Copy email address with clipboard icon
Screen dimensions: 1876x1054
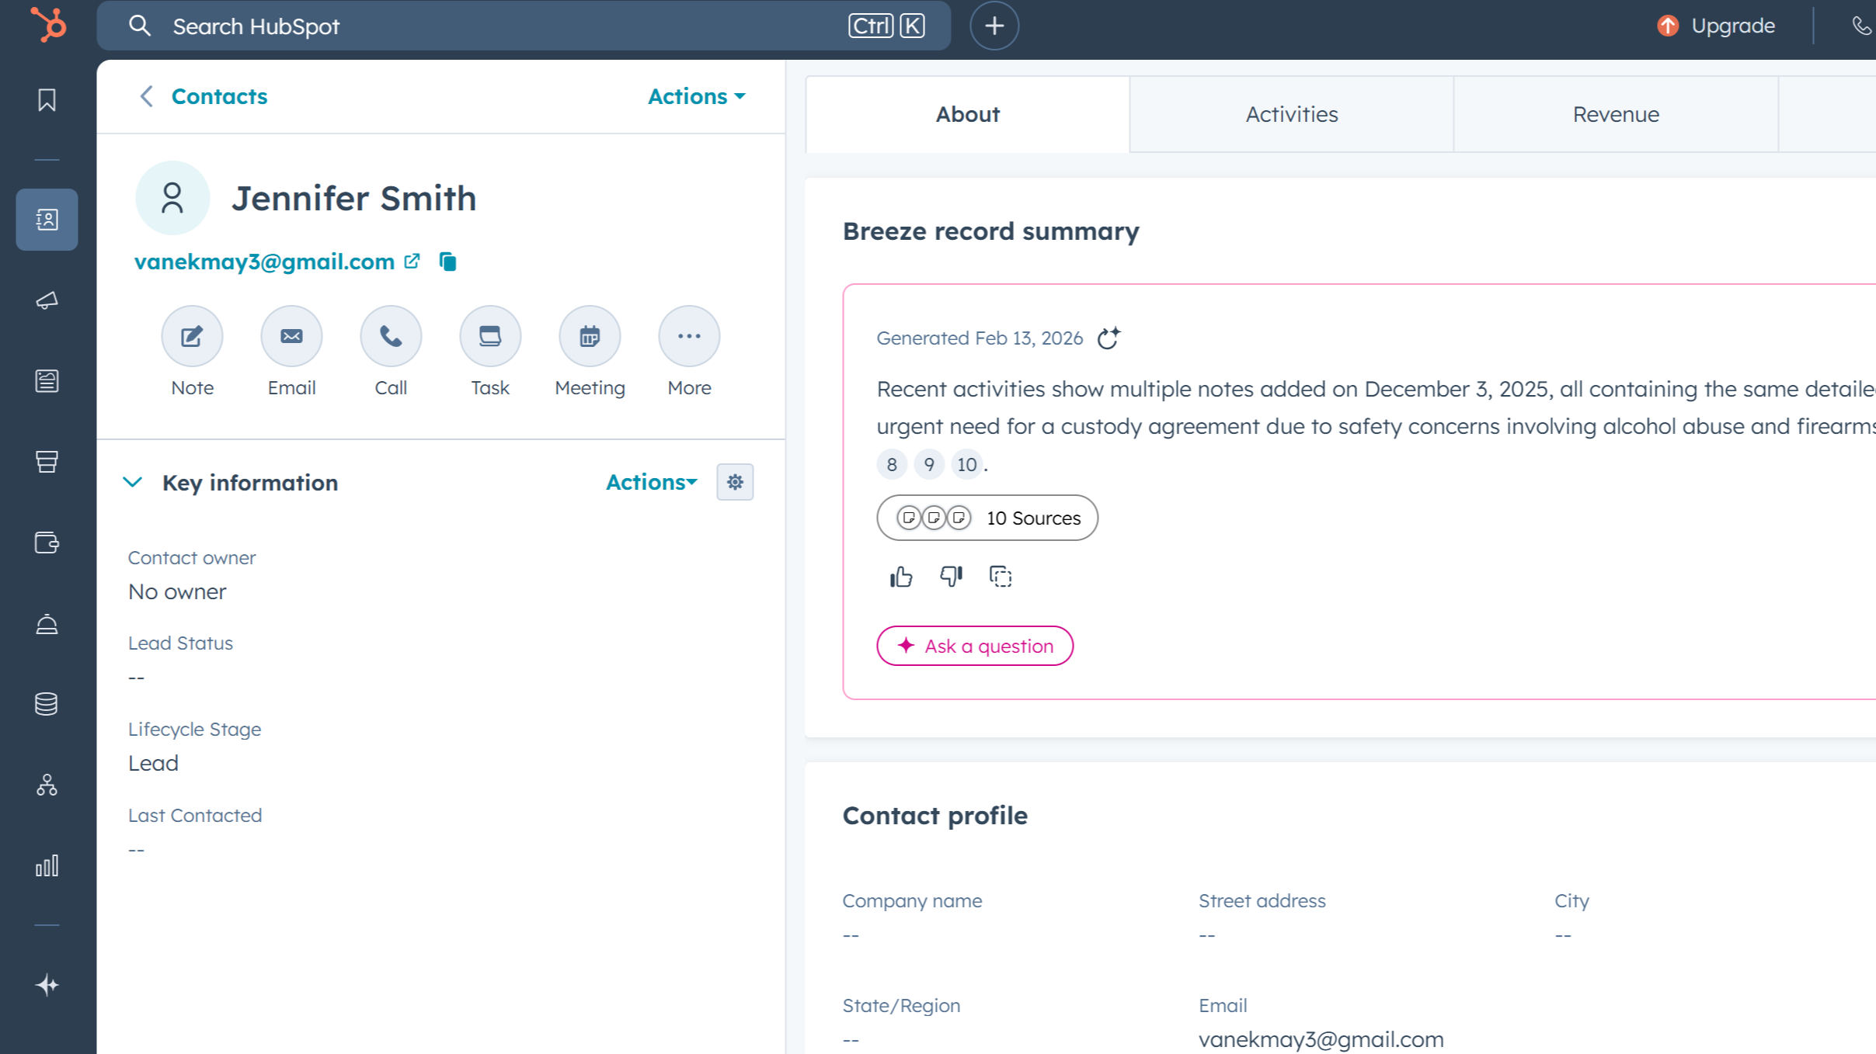(447, 262)
